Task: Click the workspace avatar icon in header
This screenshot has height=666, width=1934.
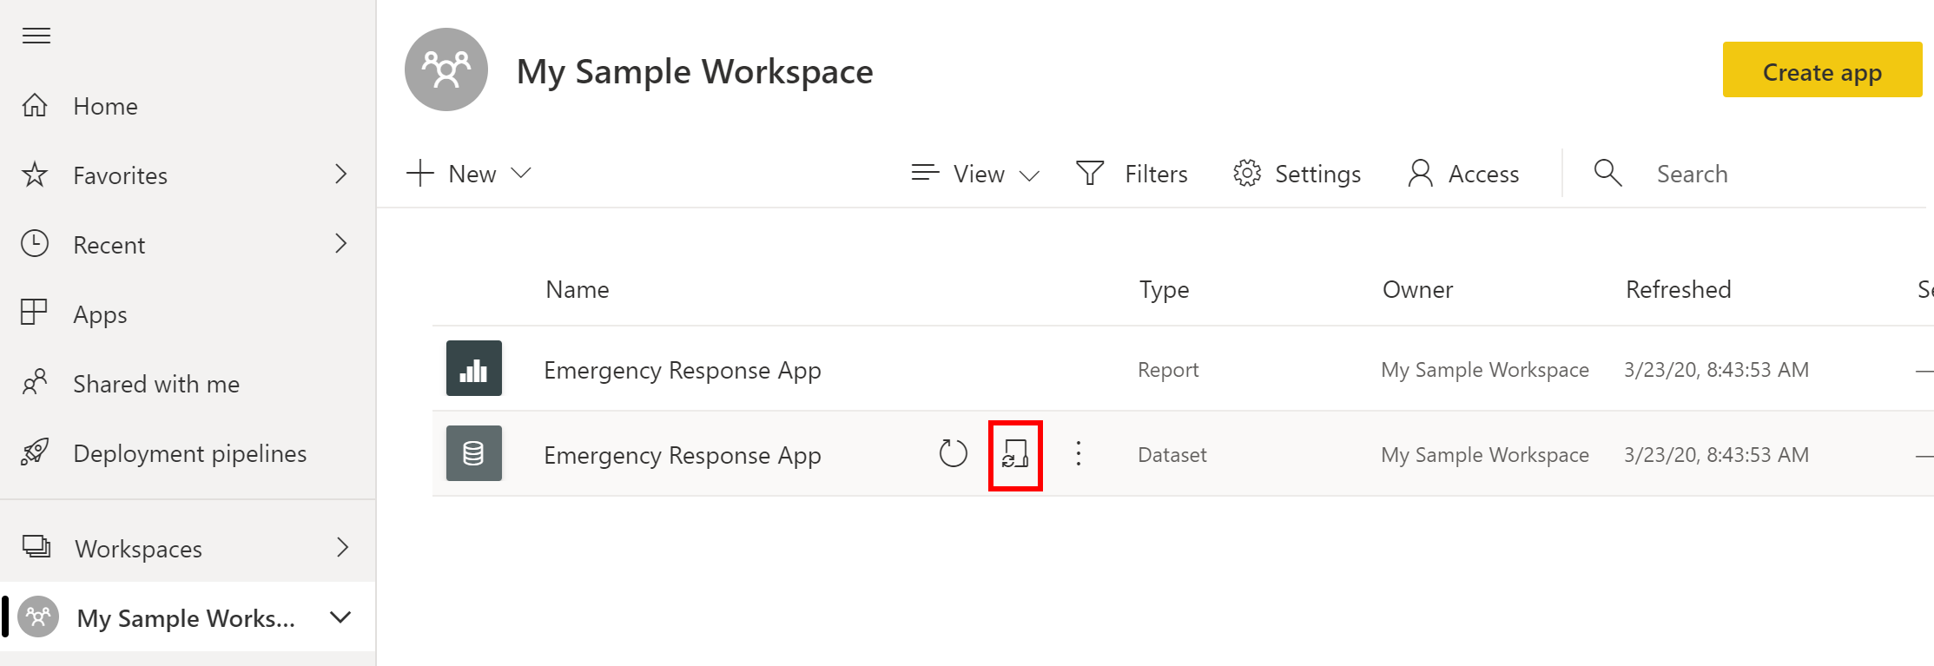Action: 446,69
